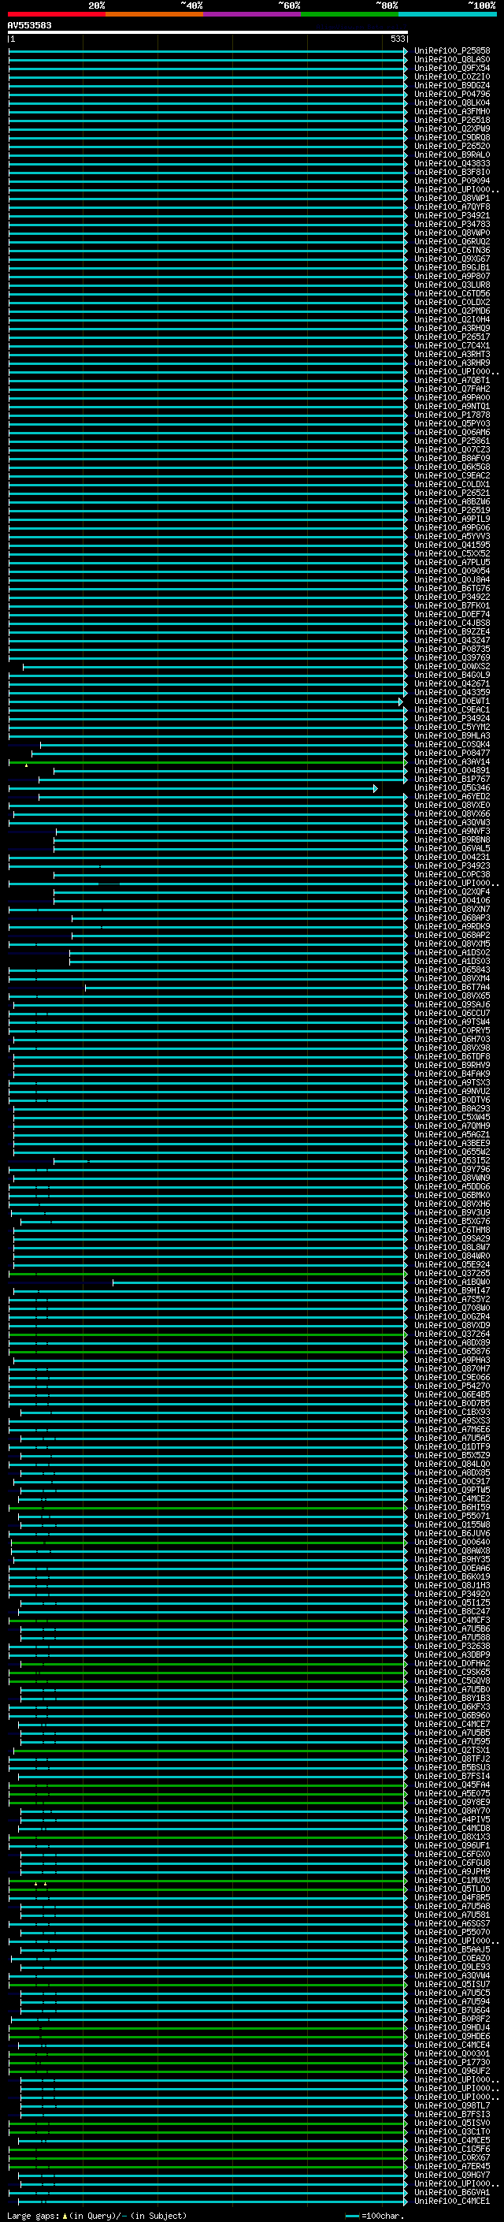Image resolution: width=504 pixels, height=2222 pixels.
Task: Select label UniRef100_Q5G346
Action: [451, 787]
